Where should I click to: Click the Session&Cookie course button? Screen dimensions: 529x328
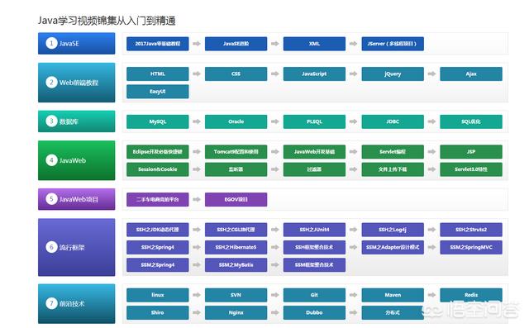(158, 169)
